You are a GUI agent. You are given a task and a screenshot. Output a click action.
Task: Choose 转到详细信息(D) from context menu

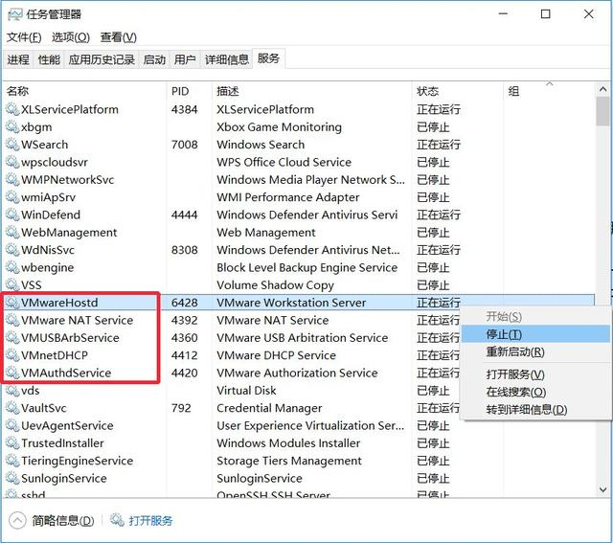click(535, 409)
